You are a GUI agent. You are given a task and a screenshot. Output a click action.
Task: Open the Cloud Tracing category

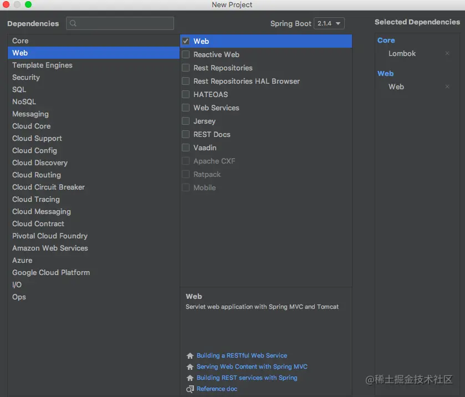94,199
